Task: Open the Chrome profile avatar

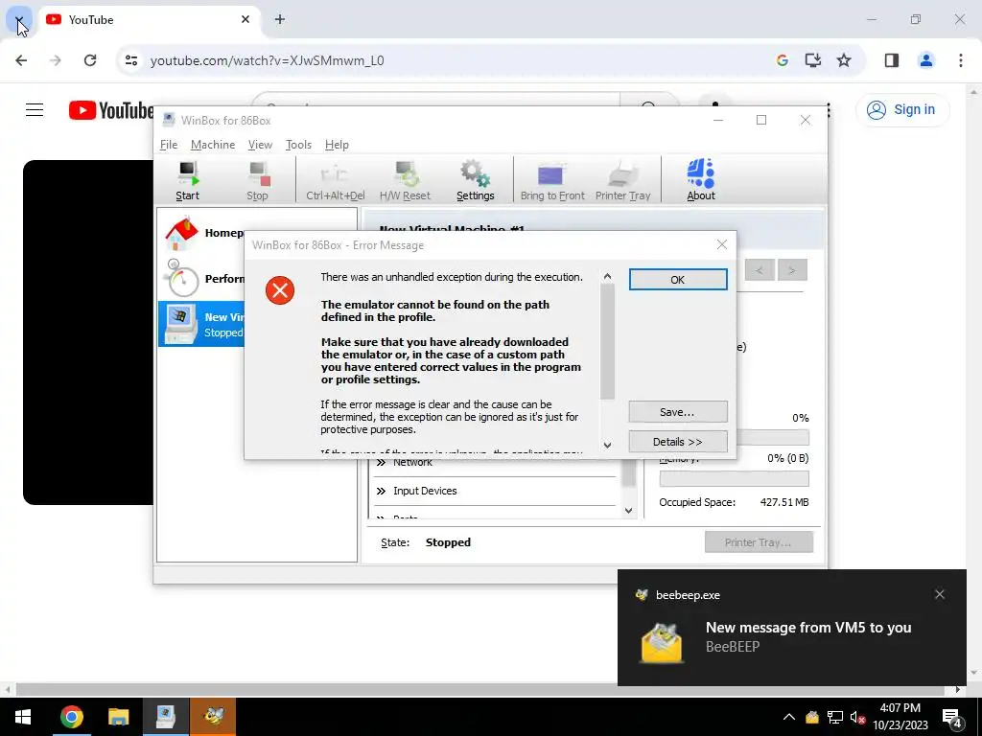Action: (926, 60)
